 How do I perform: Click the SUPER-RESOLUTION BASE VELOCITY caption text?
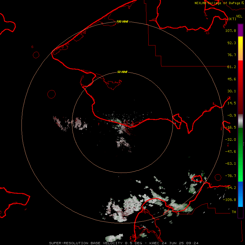pyautogui.click(x=86, y=243)
